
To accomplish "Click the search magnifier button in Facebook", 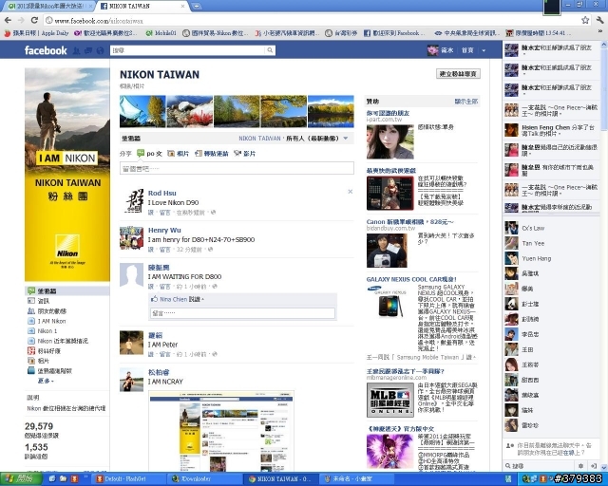I will pyautogui.click(x=270, y=50).
